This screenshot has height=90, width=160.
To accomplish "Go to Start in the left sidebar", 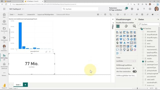I will tap(4, 15).
